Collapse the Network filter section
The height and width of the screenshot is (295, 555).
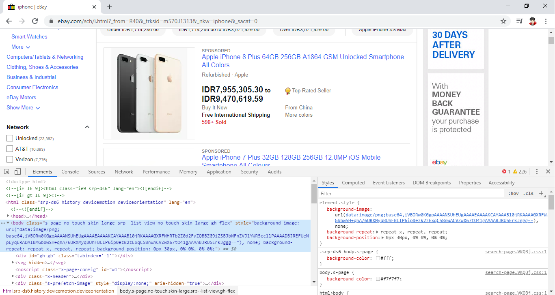coord(87,127)
